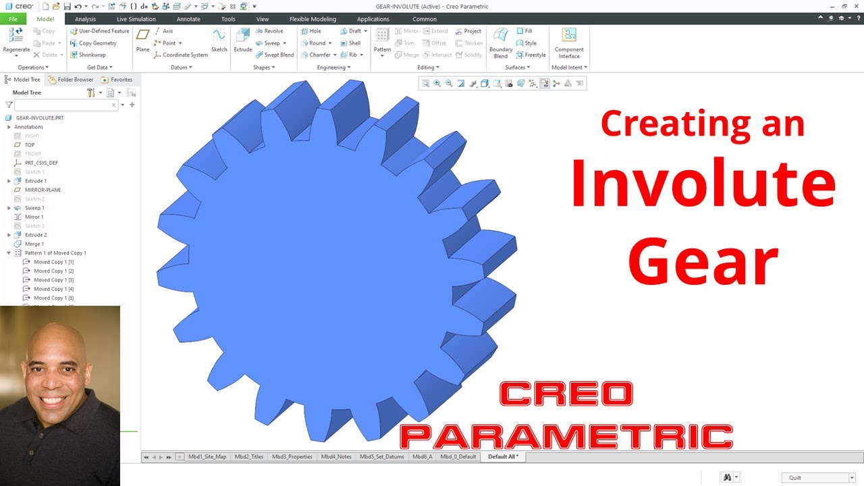The image size is (864, 486).
Task: Open the Round dropdown arrow
Action: 329,43
